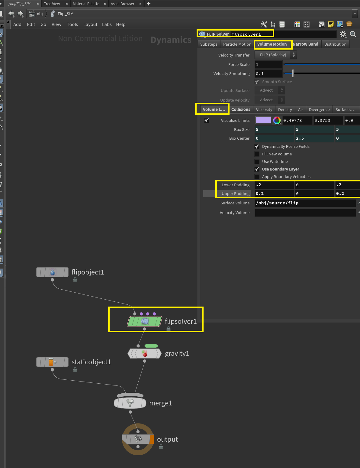
Task: Open the Labs menu
Action: tap(107, 24)
